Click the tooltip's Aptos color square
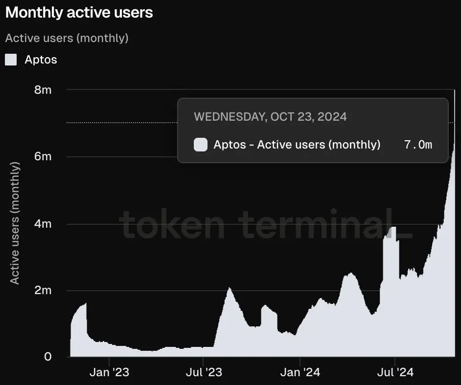This screenshot has height=385, width=461. coord(201,145)
